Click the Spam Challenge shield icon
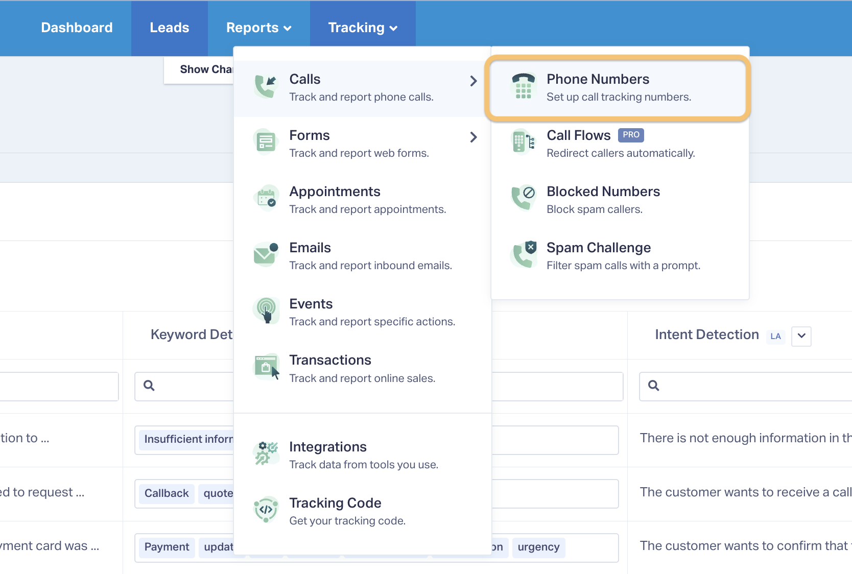852x574 pixels. point(524,254)
